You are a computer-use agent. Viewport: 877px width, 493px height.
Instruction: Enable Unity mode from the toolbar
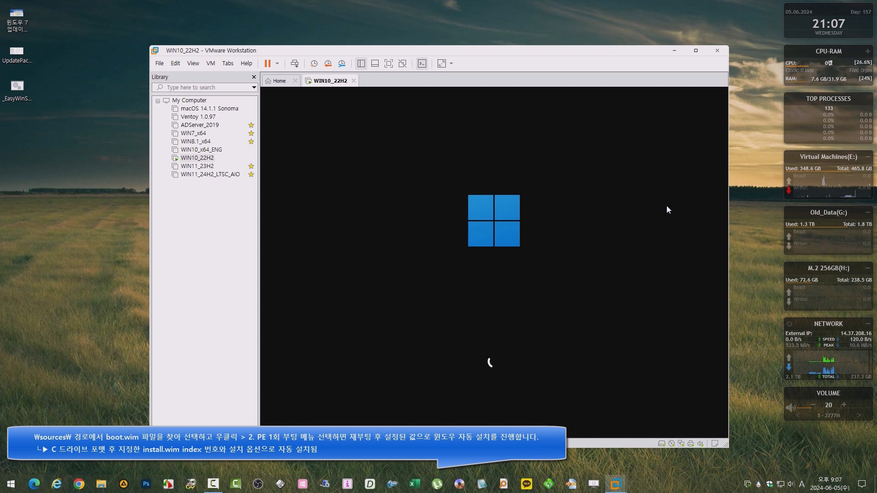point(402,63)
